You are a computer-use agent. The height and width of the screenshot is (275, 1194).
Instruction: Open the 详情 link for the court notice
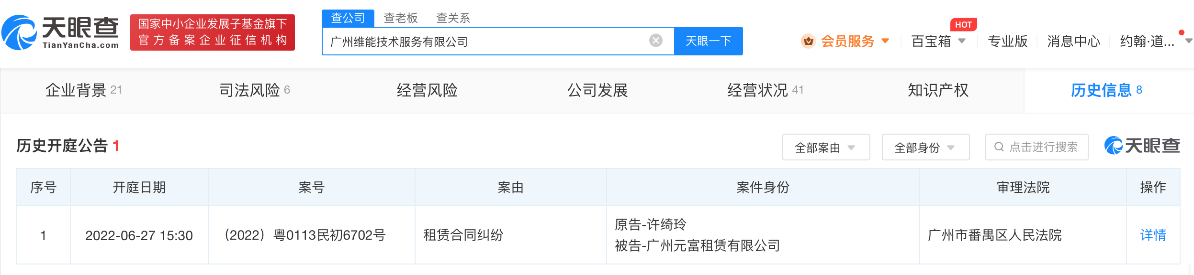tap(1153, 235)
